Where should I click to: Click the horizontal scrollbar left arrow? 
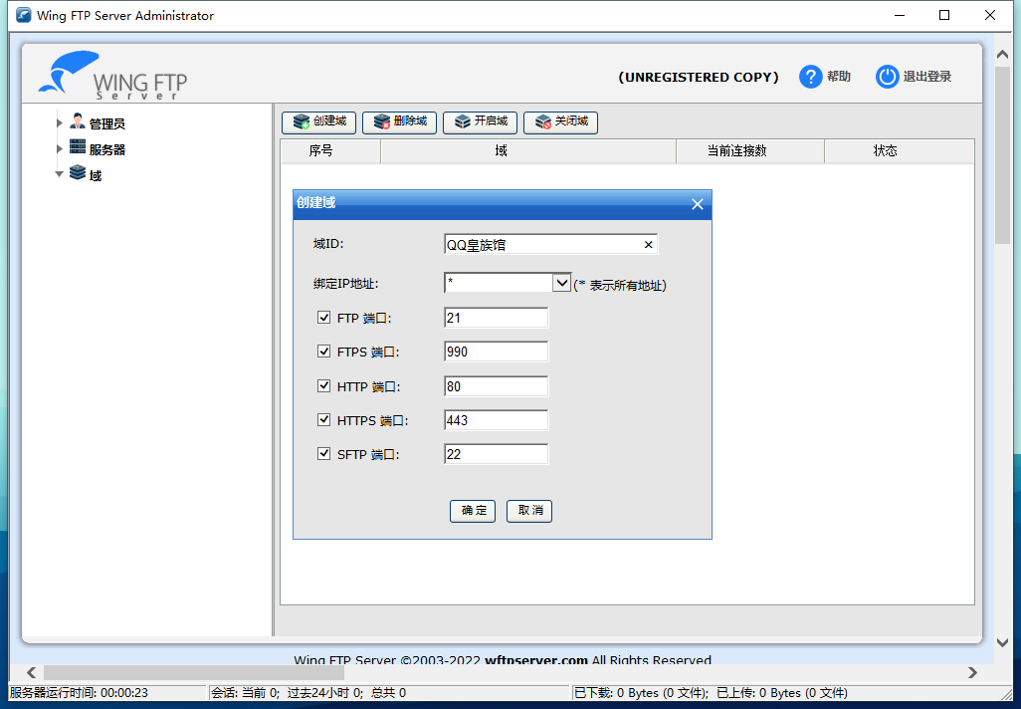(31, 672)
